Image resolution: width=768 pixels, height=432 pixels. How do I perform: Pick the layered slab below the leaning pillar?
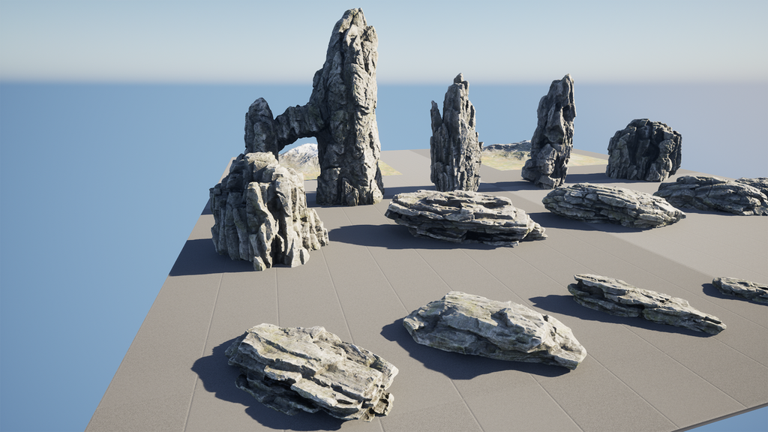coord(611,205)
